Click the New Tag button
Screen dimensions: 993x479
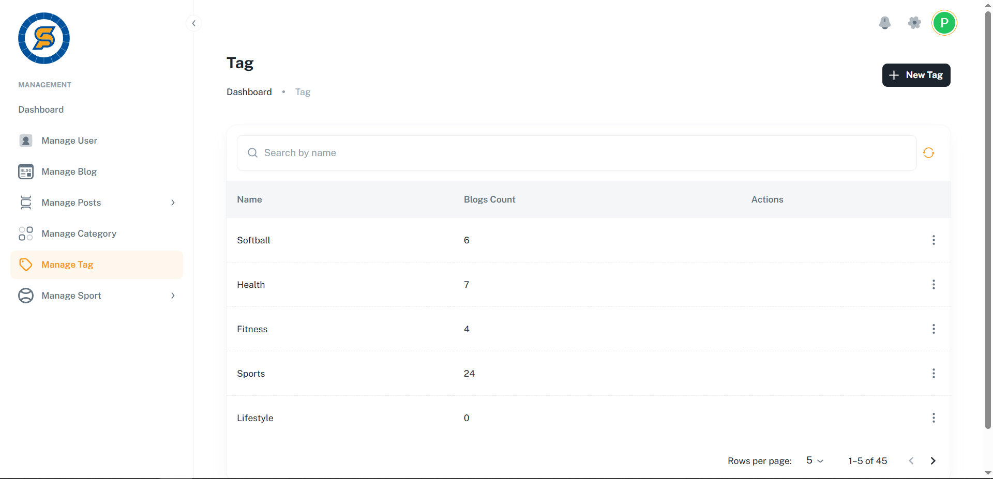click(x=916, y=75)
